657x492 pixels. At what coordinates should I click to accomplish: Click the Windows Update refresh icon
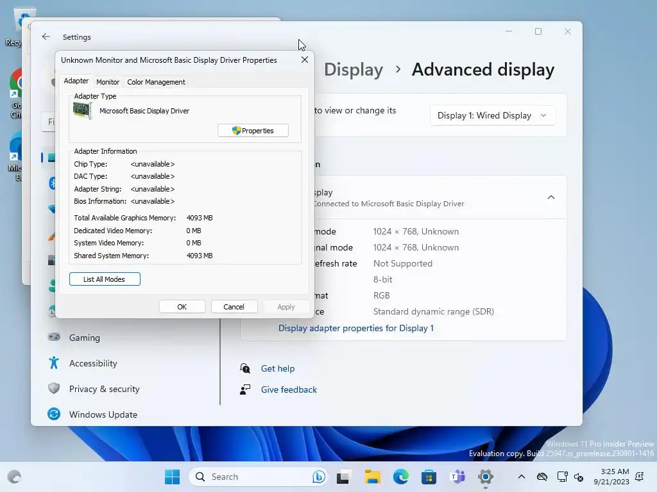(54, 414)
